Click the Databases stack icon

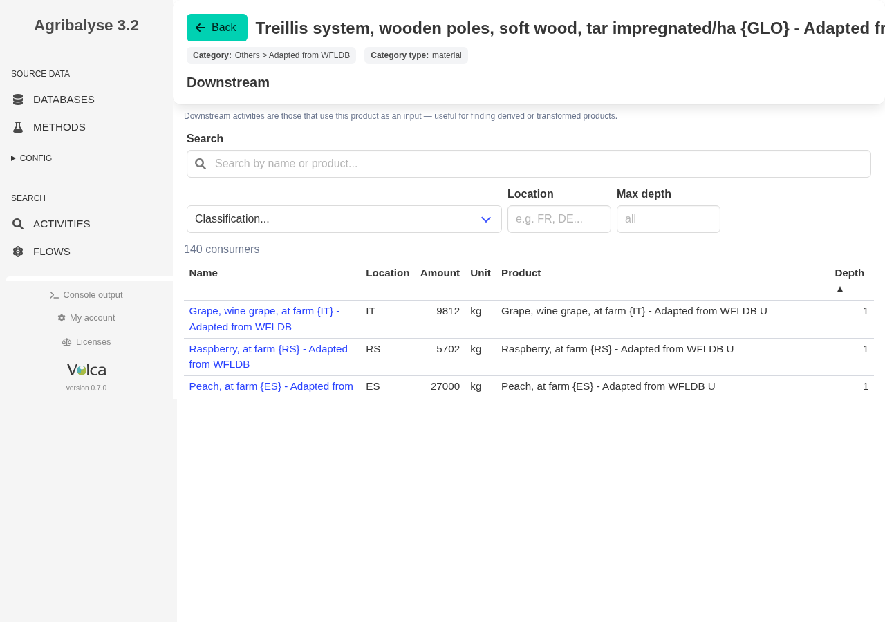tap(18, 100)
